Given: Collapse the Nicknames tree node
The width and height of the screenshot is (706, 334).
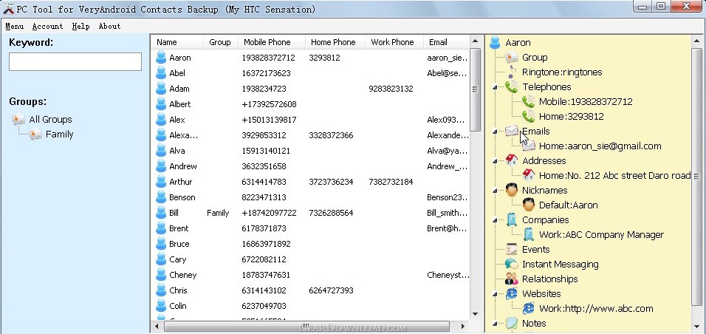Looking at the screenshot, I should point(496,191).
